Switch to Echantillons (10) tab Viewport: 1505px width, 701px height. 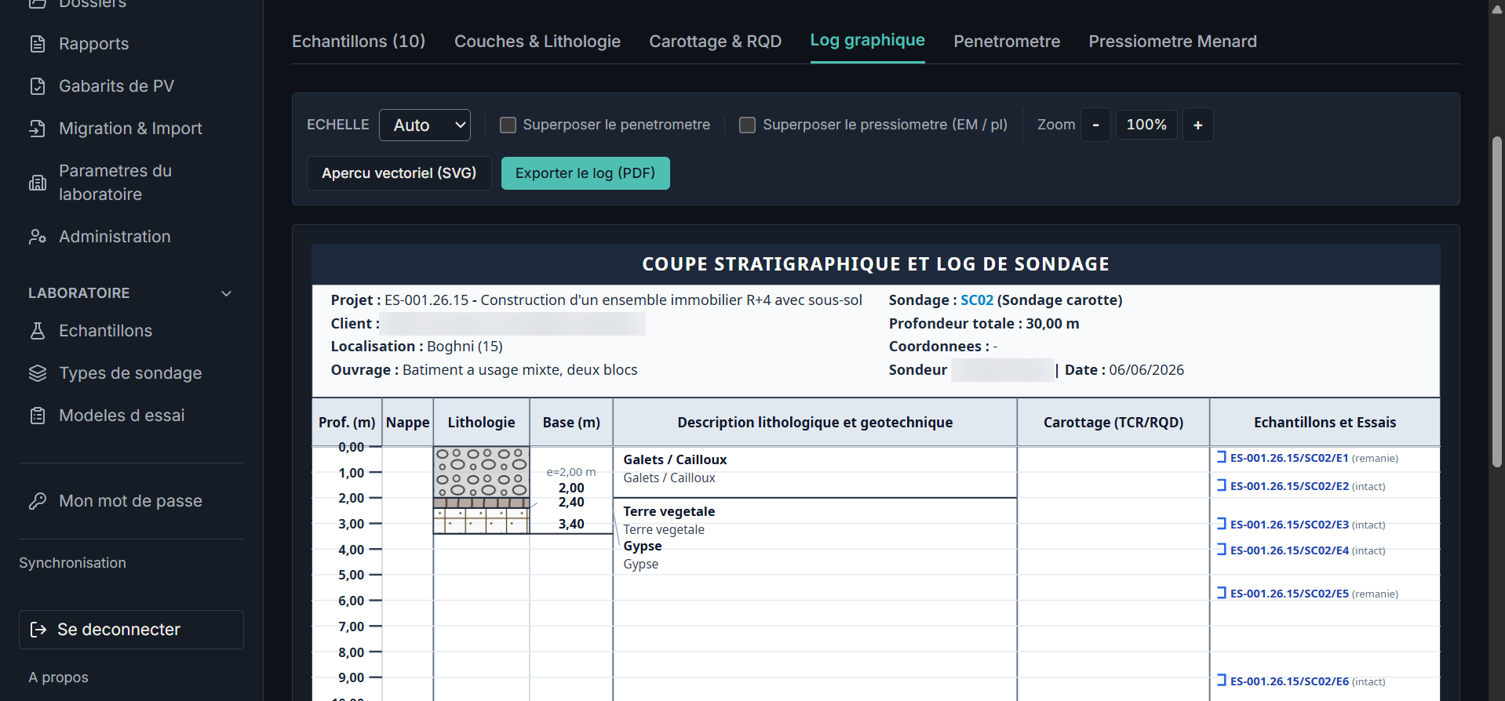[359, 42]
